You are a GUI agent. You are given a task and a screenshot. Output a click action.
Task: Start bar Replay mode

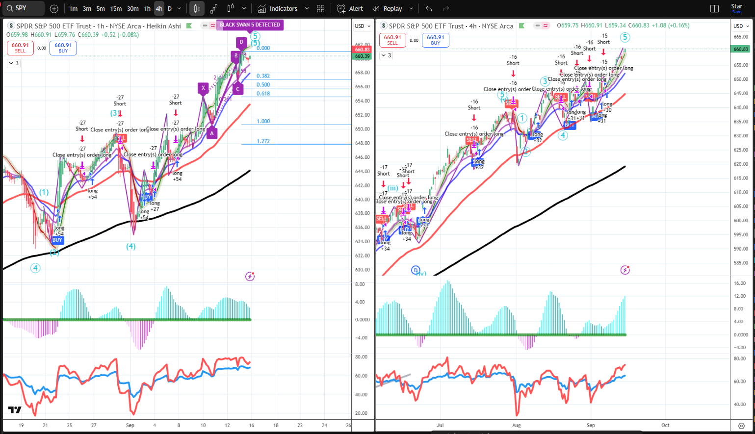[388, 8]
